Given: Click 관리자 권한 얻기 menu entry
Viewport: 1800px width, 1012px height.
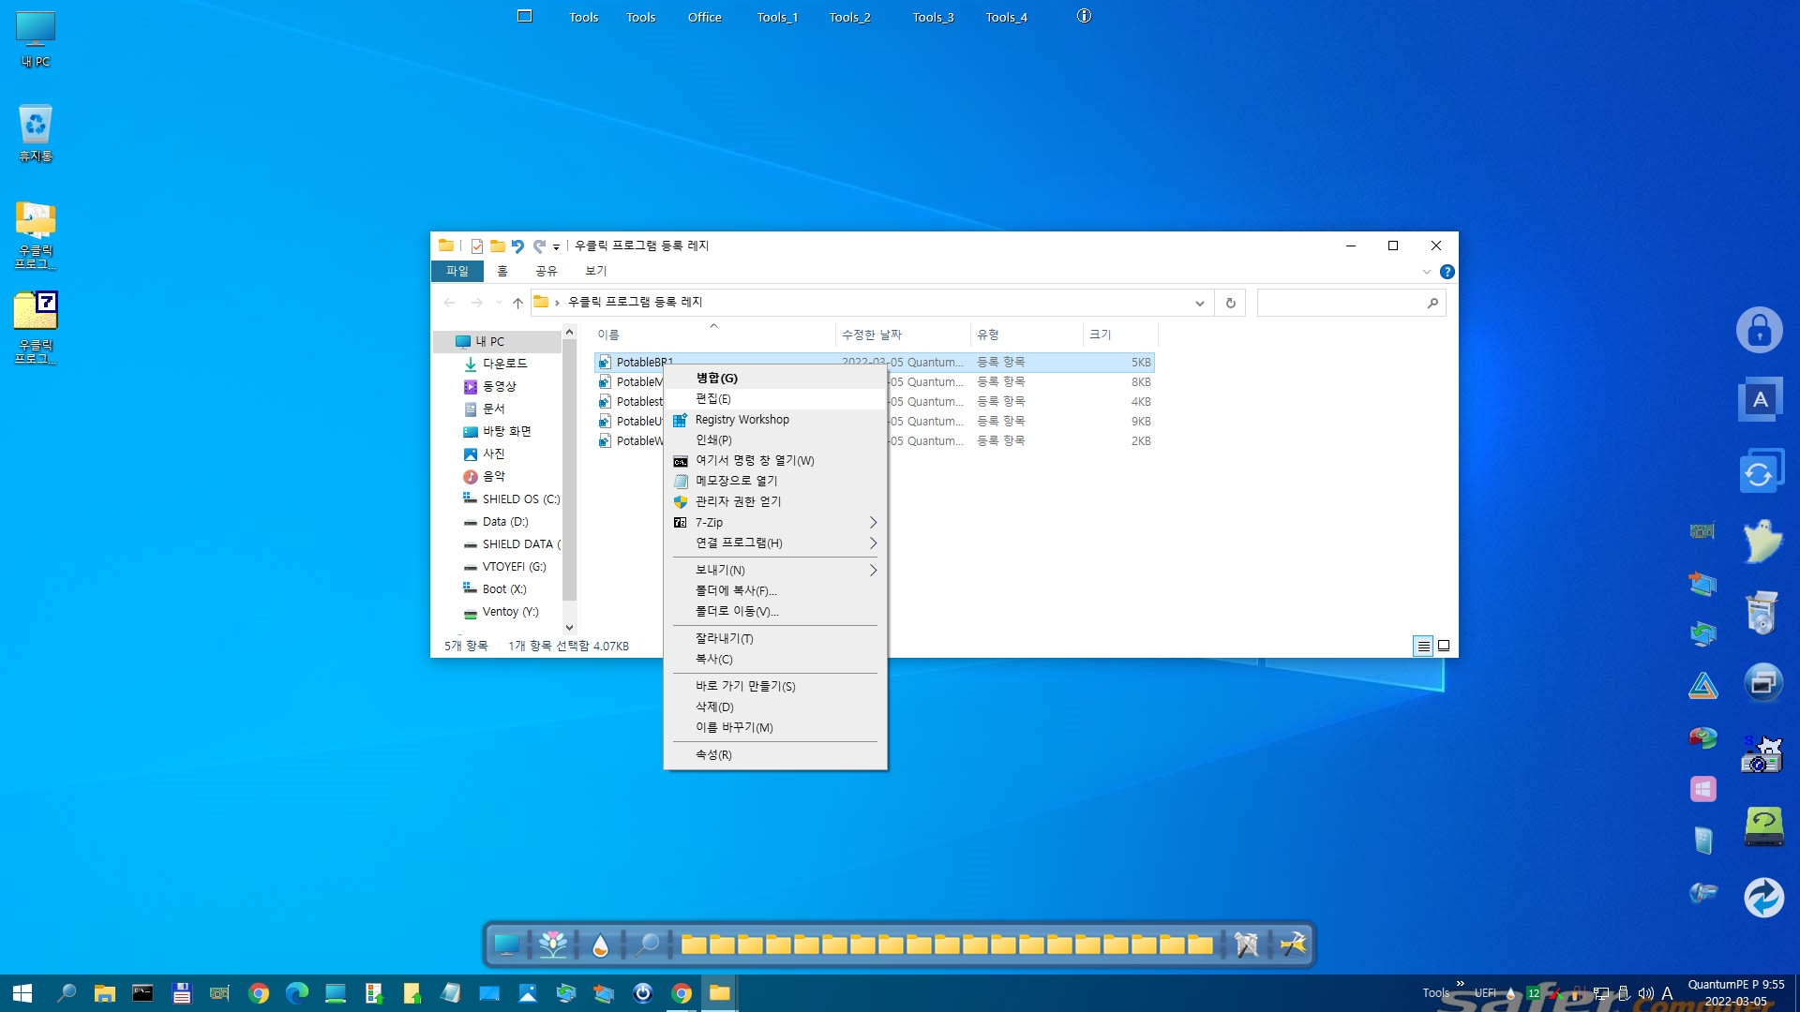Looking at the screenshot, I should tap(775, 501).
